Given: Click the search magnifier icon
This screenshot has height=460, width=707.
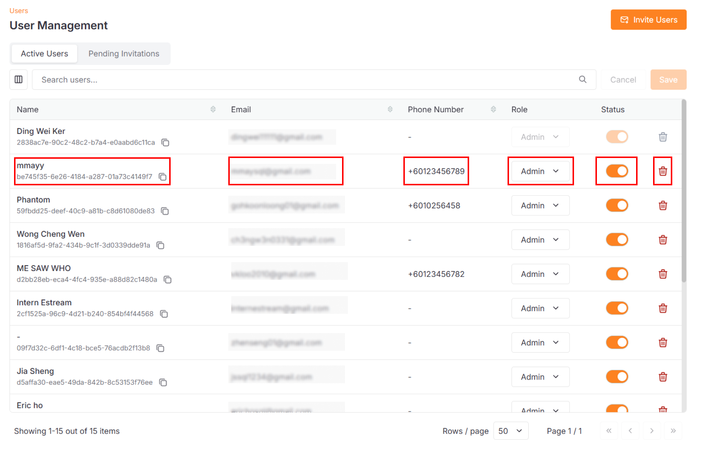Looking at the screenshot, I should pyautogui.click(x=583, y=79).
